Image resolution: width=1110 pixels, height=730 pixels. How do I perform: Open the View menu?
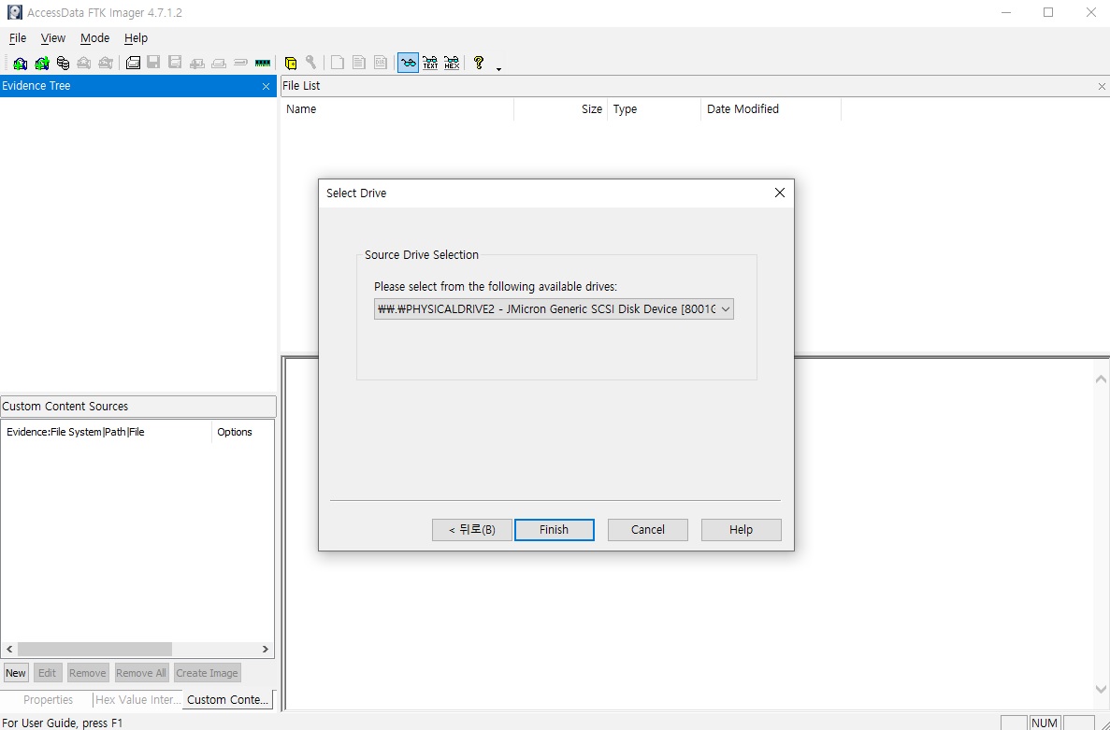[x=53, y=38]
